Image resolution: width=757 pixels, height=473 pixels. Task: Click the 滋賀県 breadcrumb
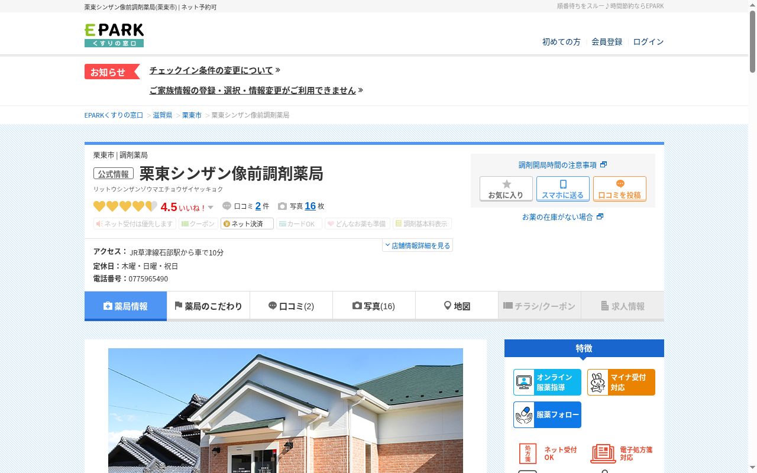click(x=163, y=115)
